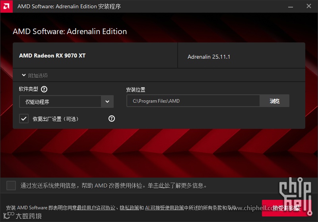
Task: Open help icon beside 恢复出厂设置 option
Action: [112, 119]
